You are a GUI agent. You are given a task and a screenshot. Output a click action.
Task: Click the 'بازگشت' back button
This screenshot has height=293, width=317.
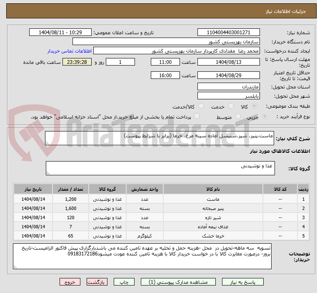(x=98, y=282)
